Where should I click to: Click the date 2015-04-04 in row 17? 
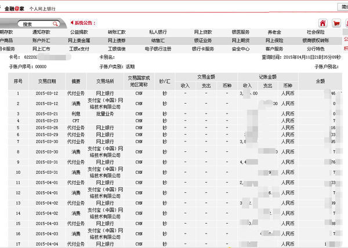pyautogui.click(x=47, y=244)
